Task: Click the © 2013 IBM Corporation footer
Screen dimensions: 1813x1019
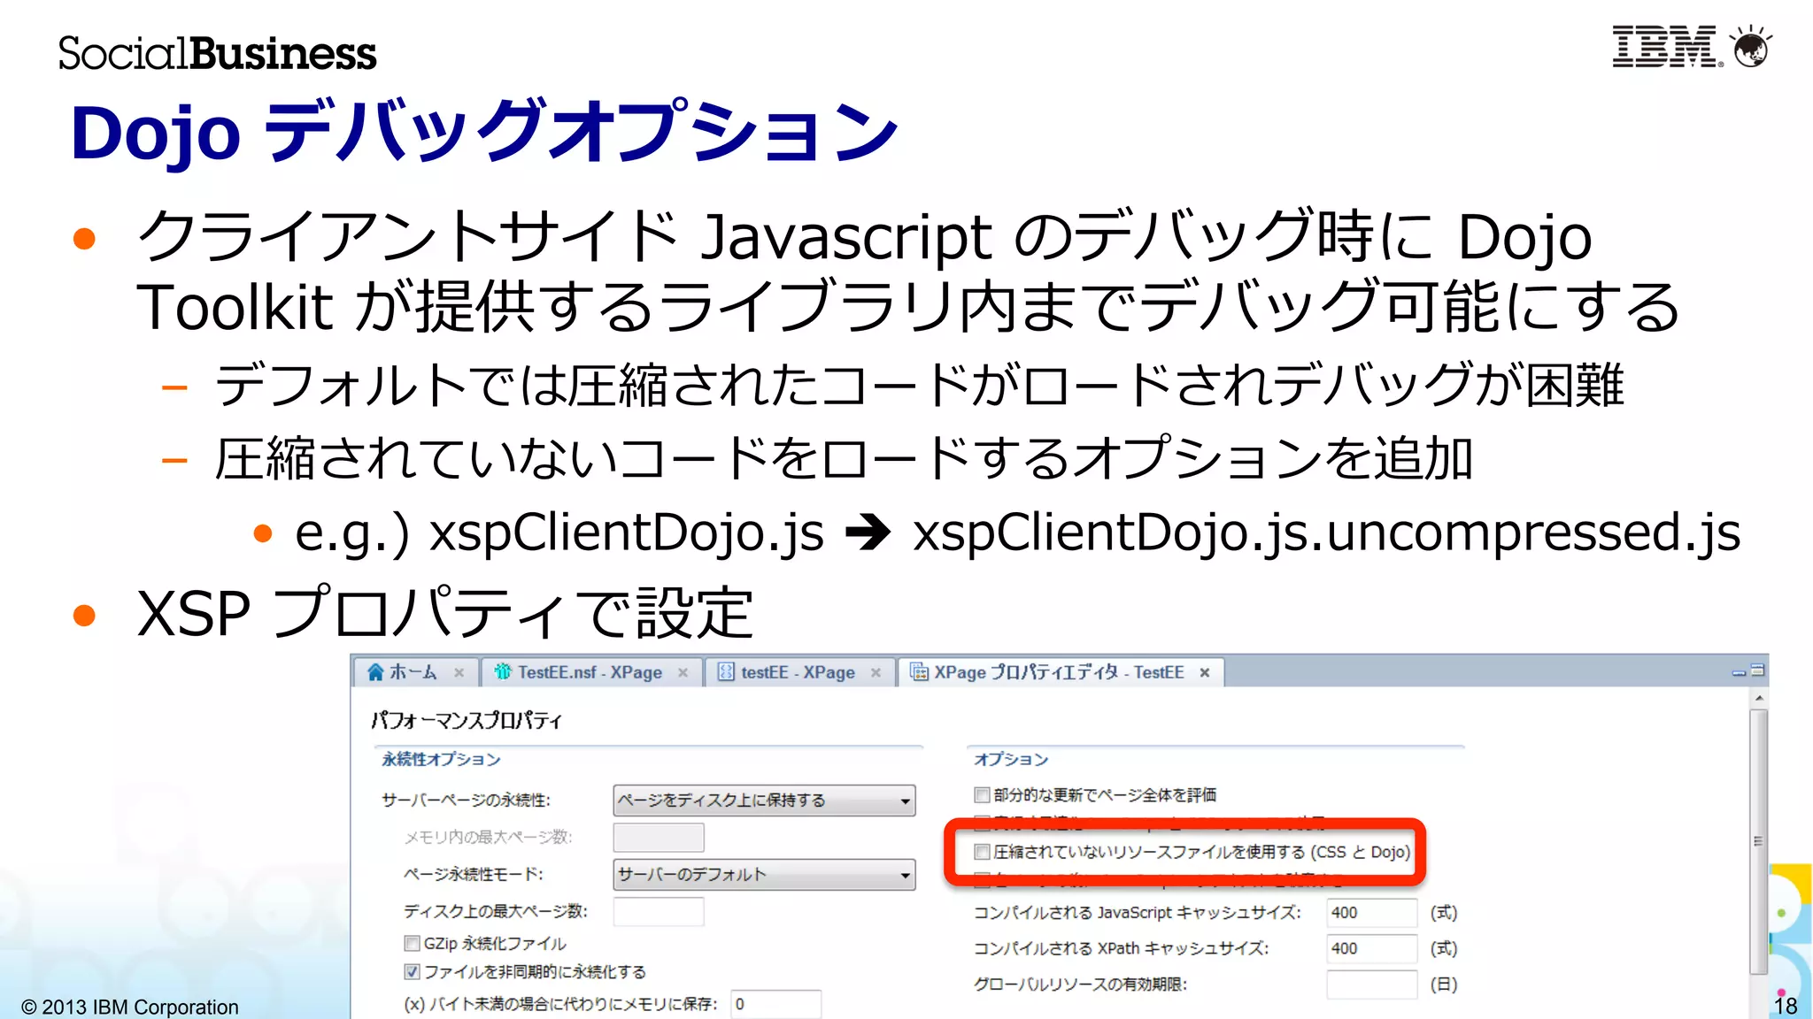Action: (130, 1007)
